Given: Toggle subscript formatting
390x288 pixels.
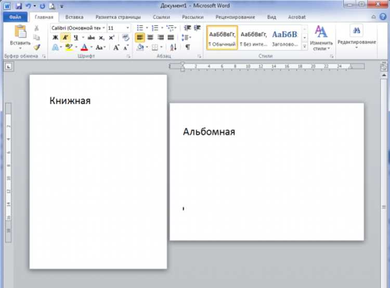Looking at the screenshot, I should tap(101, 37).
